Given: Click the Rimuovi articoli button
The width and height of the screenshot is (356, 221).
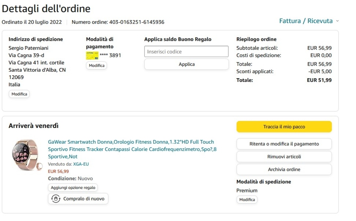Looking at the screenshot, I should (284, 157).
